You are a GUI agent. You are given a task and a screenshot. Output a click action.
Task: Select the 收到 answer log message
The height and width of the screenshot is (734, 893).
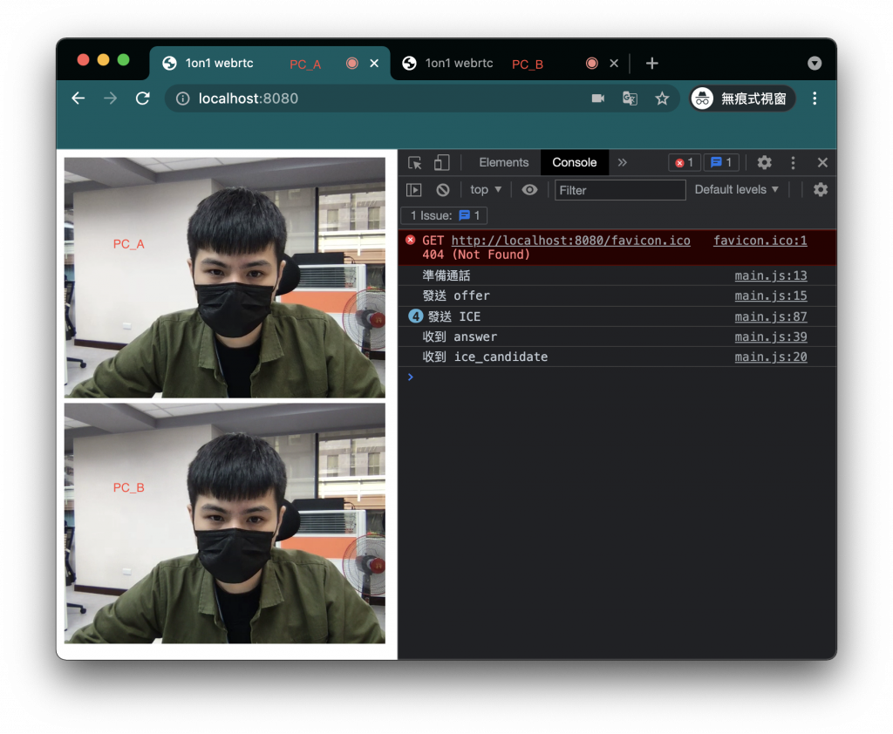click(x=460, y=336)
